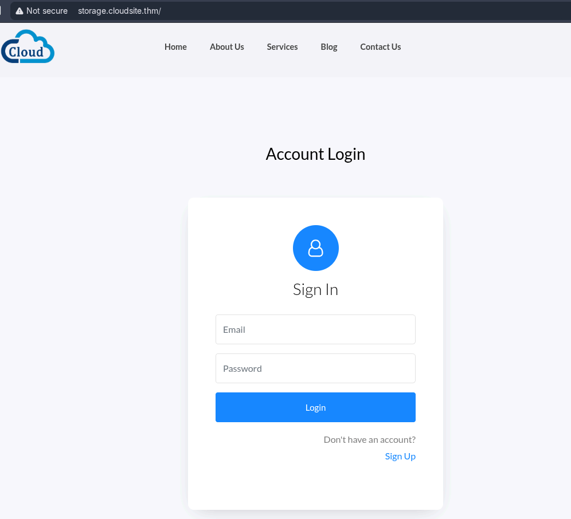Screen dimensions: 571x519
Task: Navigate to the Blog page
Action: click(328, 47)
